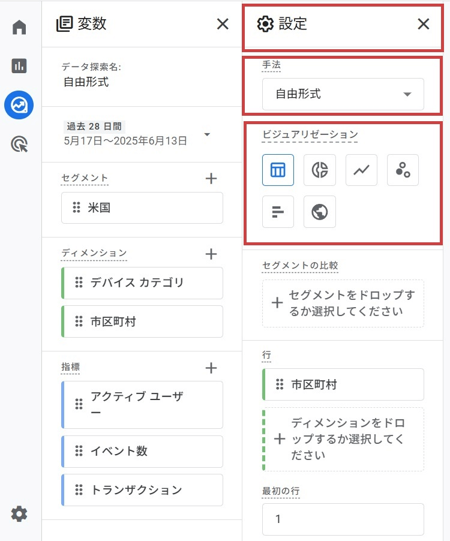Select the bar chart visualization
Image resolution: width=450 pixels, height=541 pixels.
tap(278, 212)
